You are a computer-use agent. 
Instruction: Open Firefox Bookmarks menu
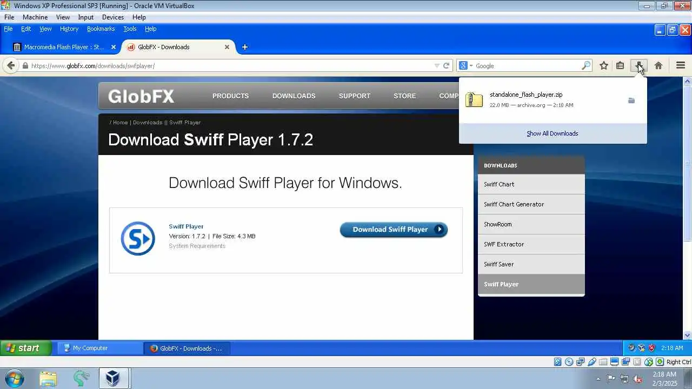101,29
